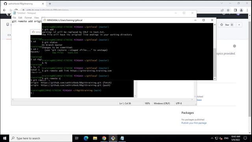Click Notepad horizontal scrollbar right arrow

192,99
